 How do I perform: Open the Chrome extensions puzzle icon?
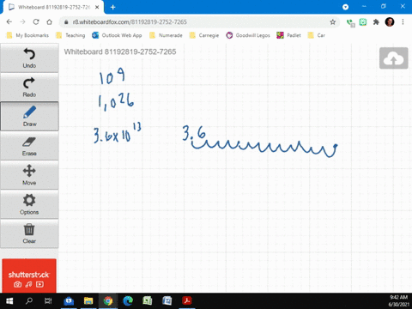tap(376, 22)
